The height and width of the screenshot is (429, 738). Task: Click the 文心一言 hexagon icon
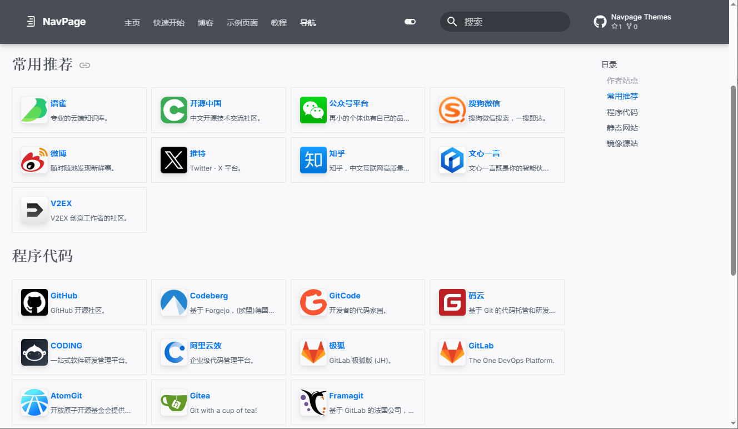click(x=452, y=160)
